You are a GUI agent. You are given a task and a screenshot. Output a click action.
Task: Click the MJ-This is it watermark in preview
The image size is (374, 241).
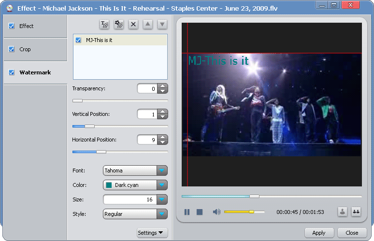click(x=218, y=60)
